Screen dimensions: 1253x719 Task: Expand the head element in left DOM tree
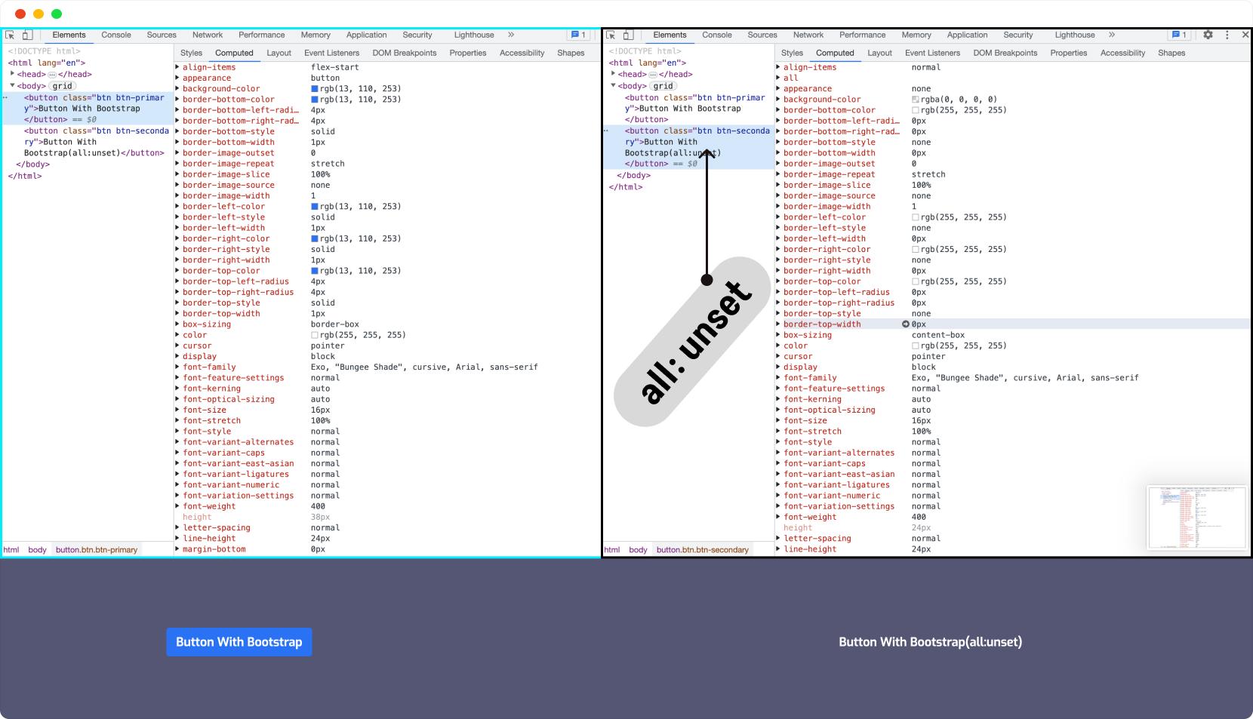click(x=12, y=74)
